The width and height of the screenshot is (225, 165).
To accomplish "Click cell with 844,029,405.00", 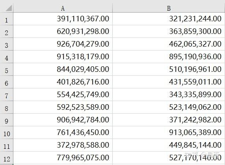I will click(63, 69).
